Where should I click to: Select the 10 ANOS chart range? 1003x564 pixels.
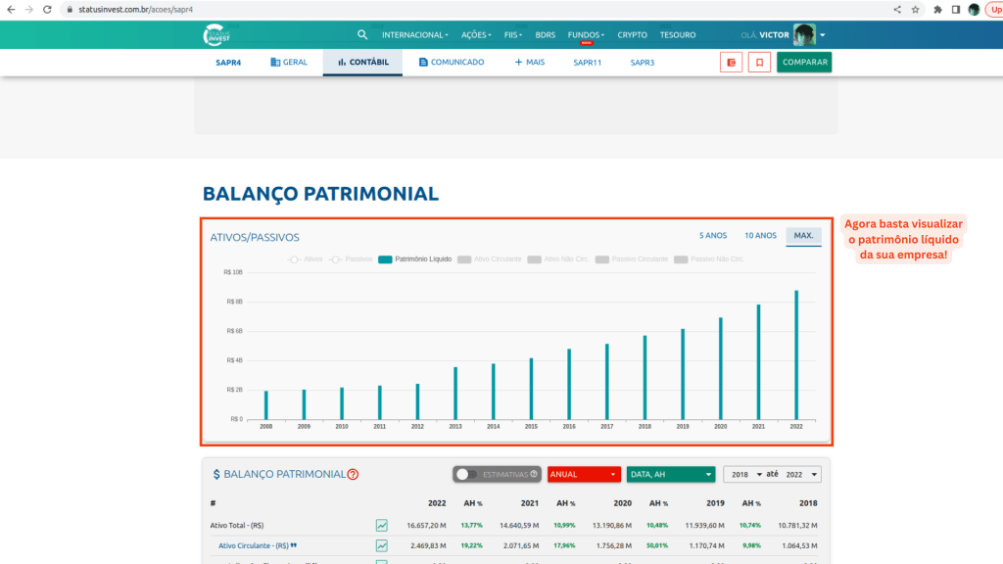pos(760,236)
